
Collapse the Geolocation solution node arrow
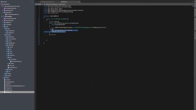click(1, 4)
